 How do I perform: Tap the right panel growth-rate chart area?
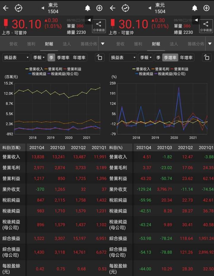point(162,108)
